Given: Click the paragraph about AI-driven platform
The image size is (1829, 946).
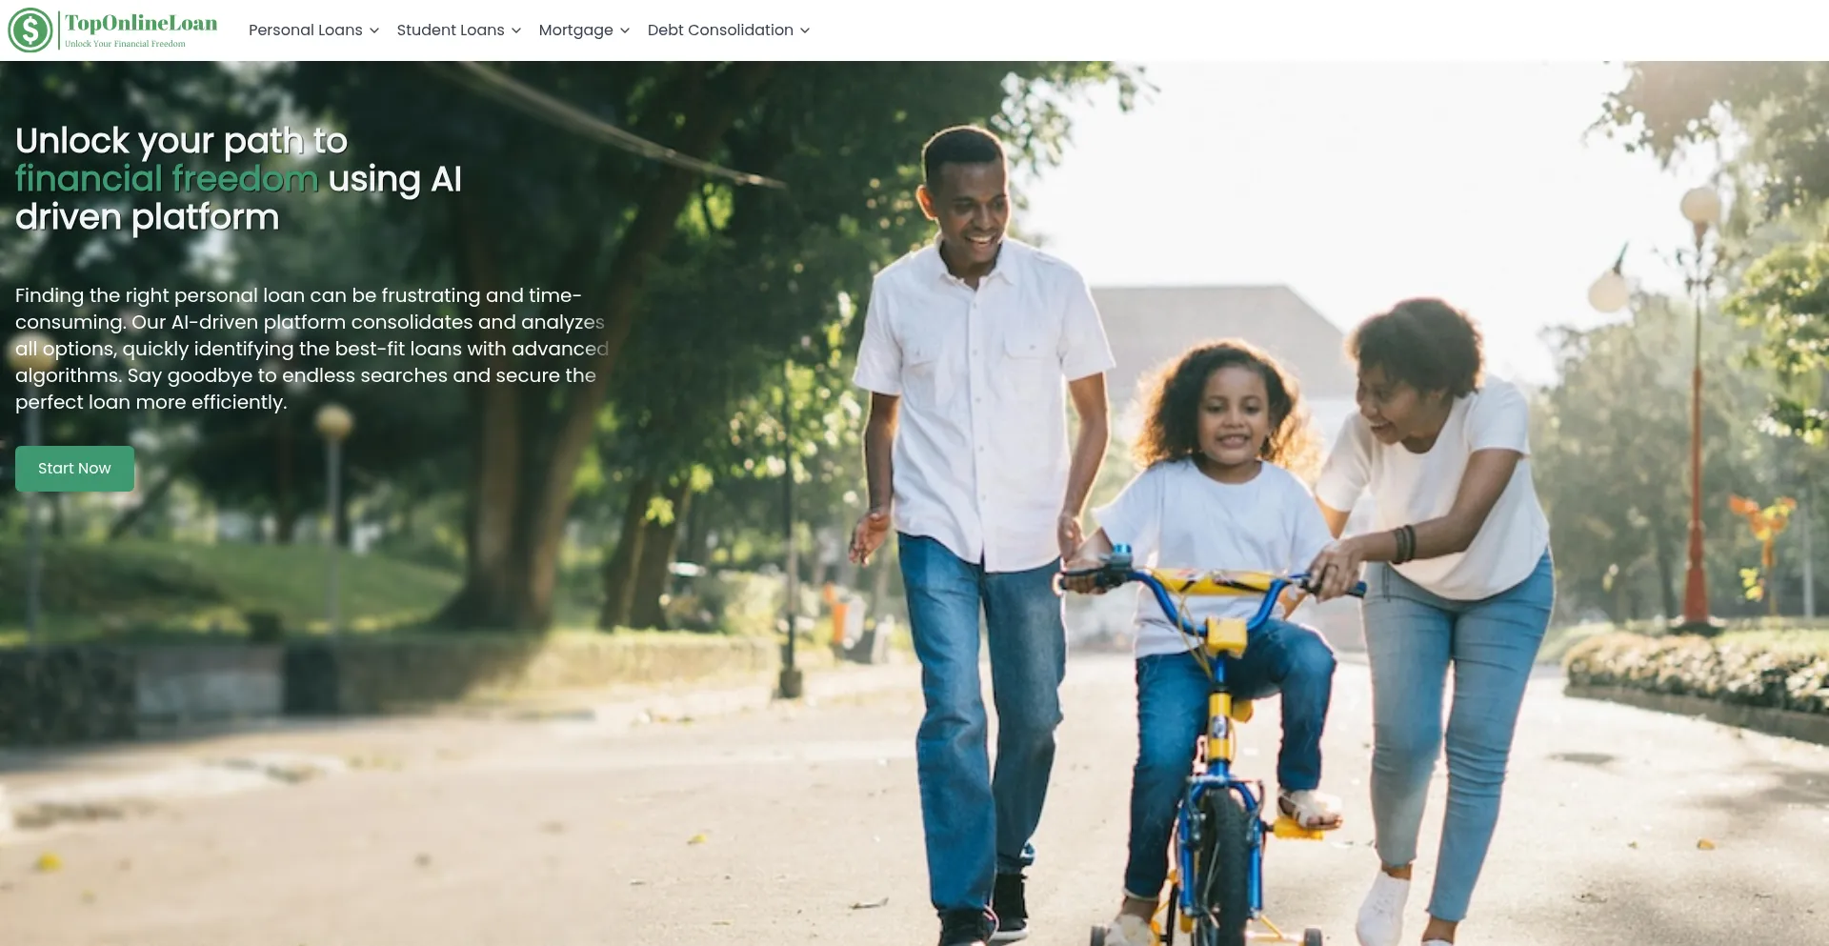Looking at the screenshot, I should click(312, 349).
